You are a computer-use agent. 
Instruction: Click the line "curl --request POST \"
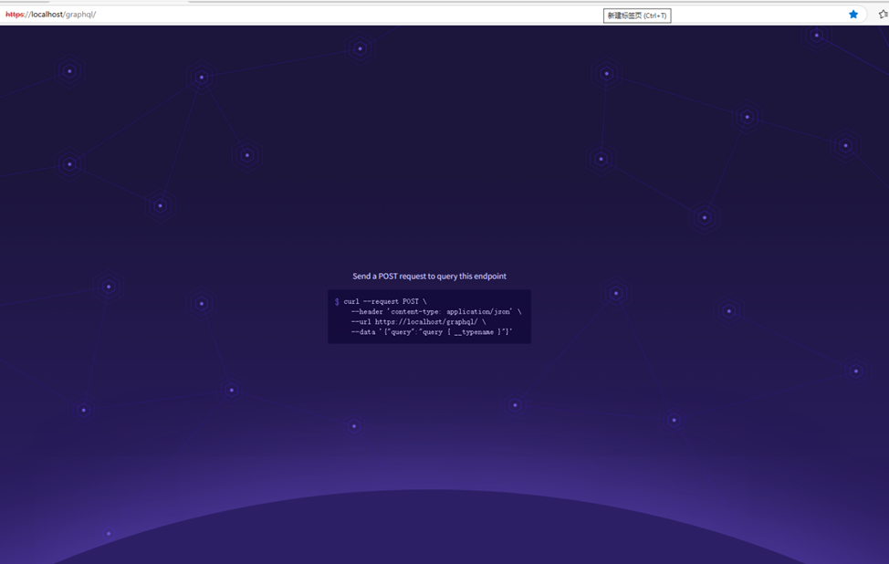coord(385,301)
